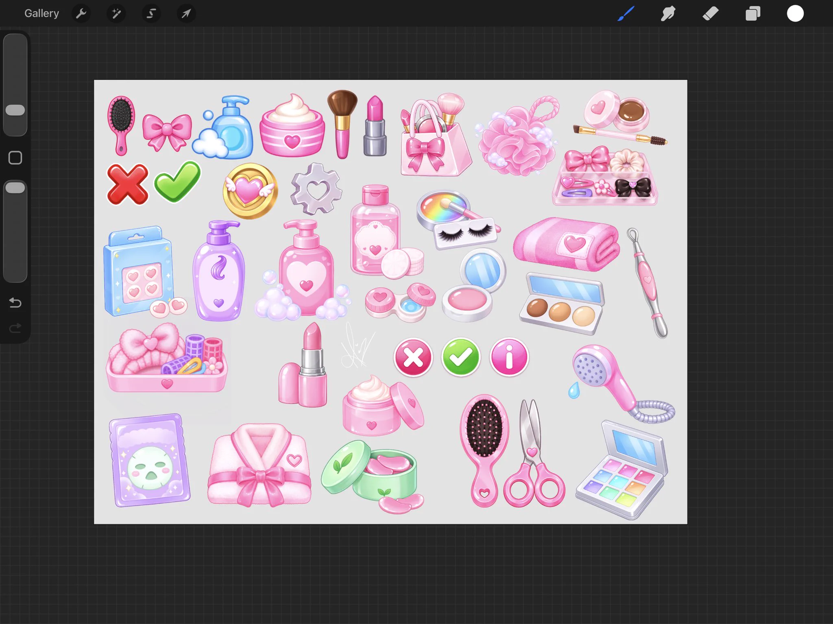833x624 pixels.
Task: Tap the green eye patch jar
Action: tap(373, 476)
